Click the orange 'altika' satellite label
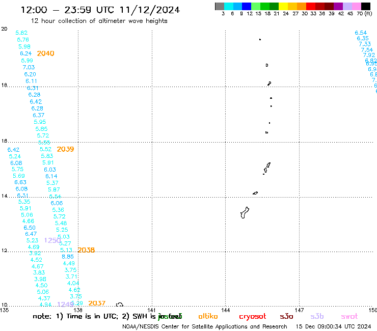This screenshot has width=377, height=331. (x=208, y=316)
